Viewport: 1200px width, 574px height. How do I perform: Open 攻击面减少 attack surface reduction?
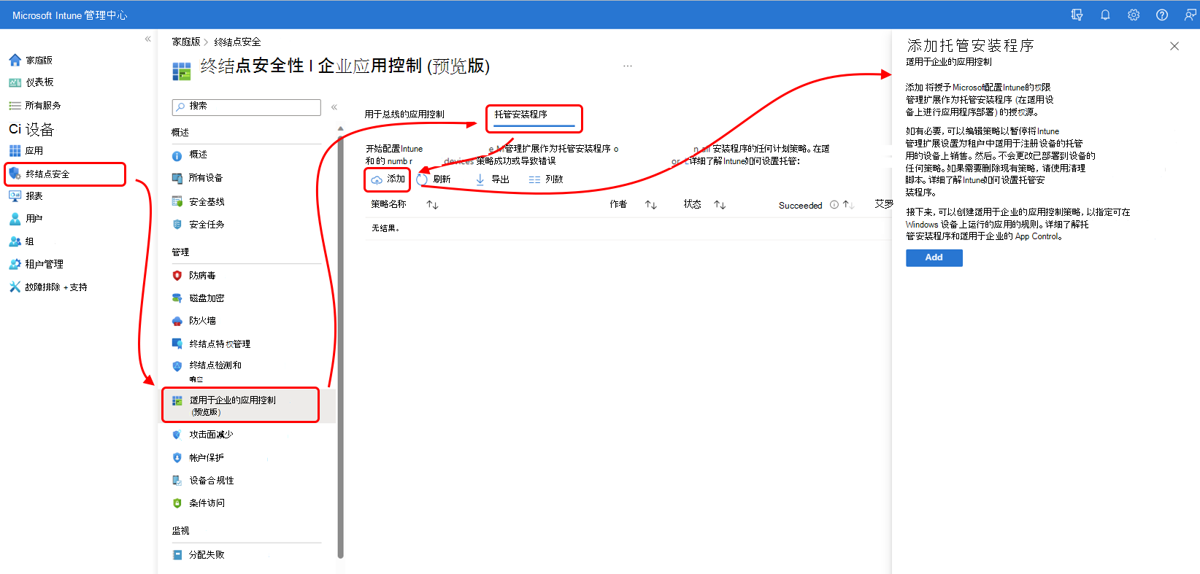[203, 435]
